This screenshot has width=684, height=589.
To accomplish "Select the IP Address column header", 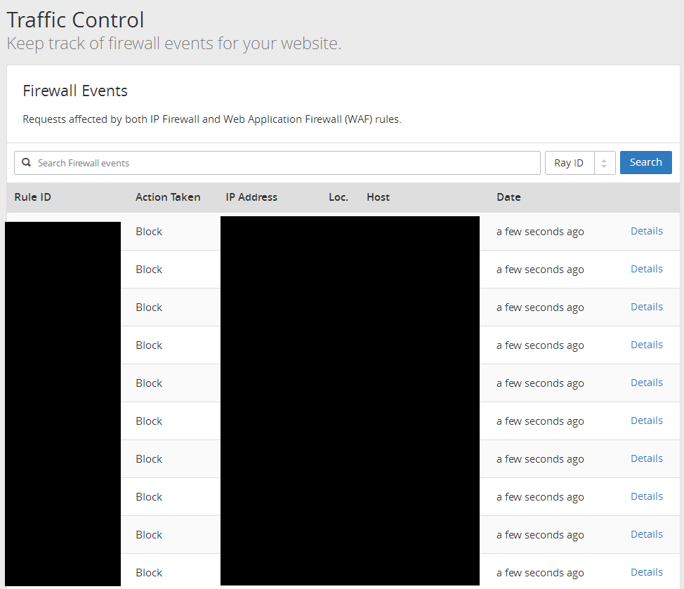I will coord(251,197).
